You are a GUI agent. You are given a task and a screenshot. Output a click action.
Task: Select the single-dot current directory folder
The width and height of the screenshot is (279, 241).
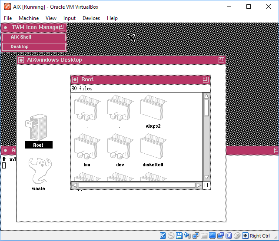87,108
